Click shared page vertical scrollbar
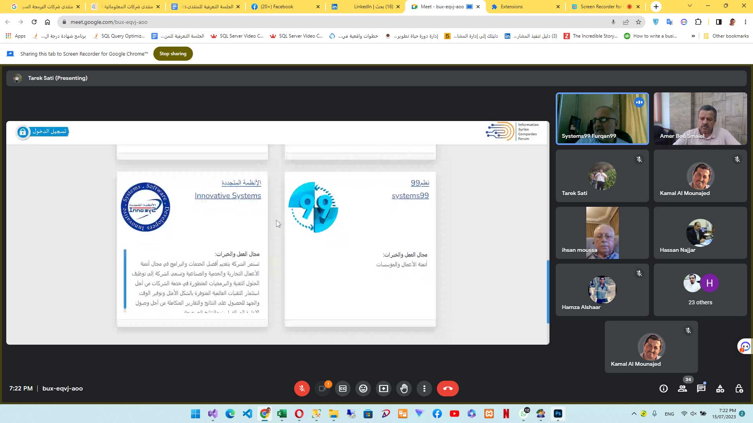The width and height of the screenshot is (753, 423). [548, 291]
